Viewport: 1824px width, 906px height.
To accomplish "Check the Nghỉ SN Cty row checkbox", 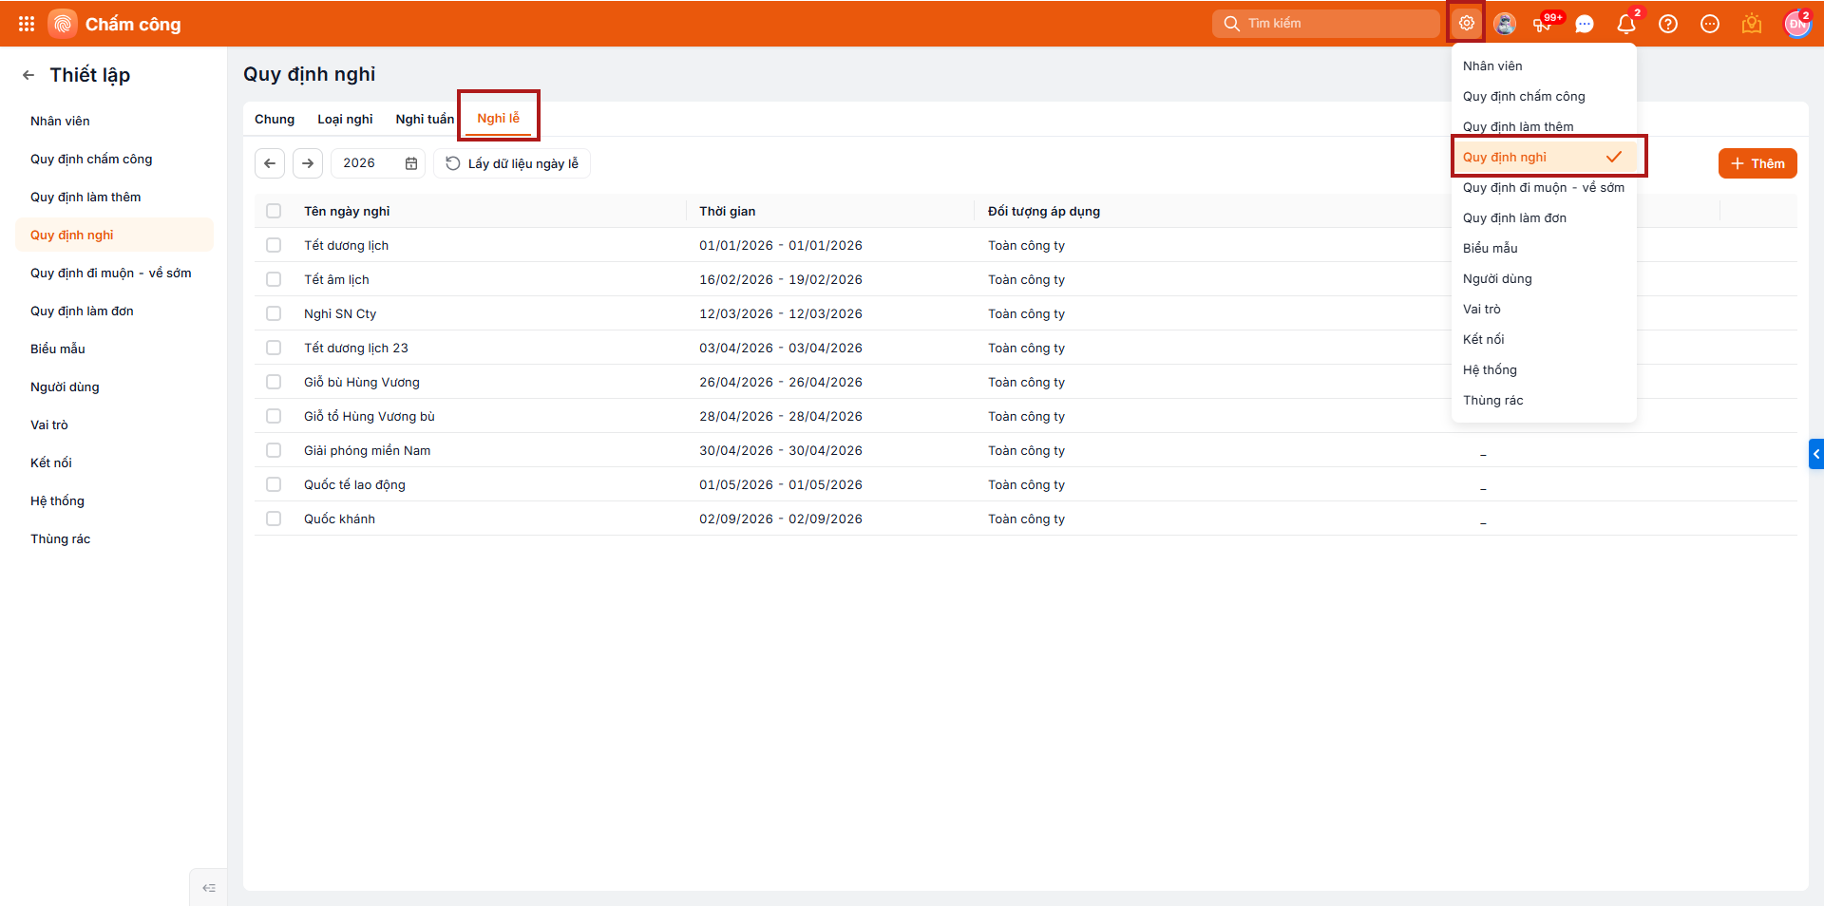I will click(x=274, y=313).
